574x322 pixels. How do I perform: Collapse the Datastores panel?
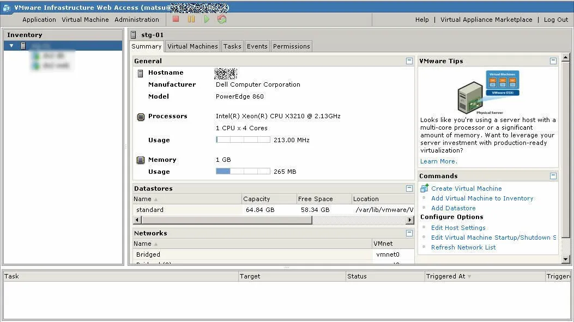click(409, 189)
